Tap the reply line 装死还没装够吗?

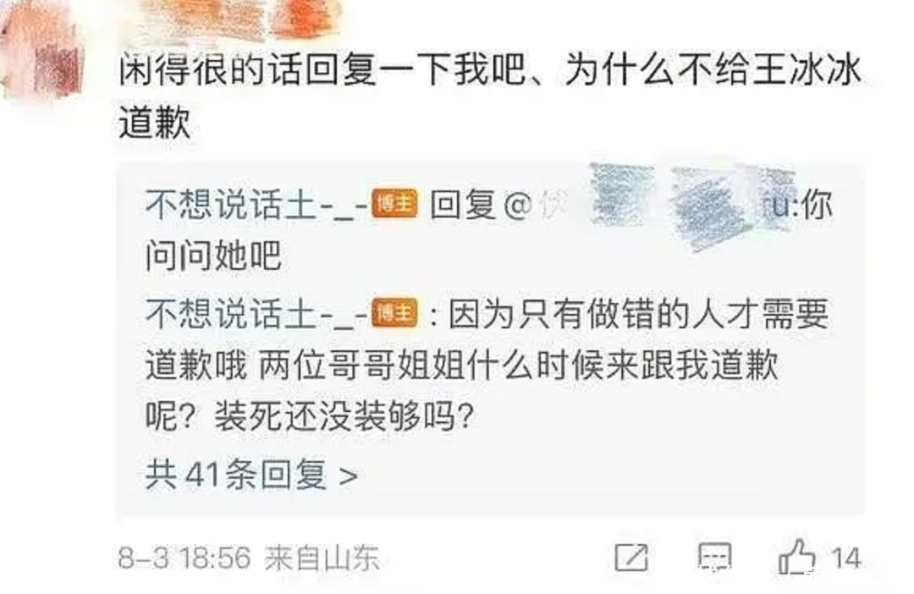click(x=344, y=416)
